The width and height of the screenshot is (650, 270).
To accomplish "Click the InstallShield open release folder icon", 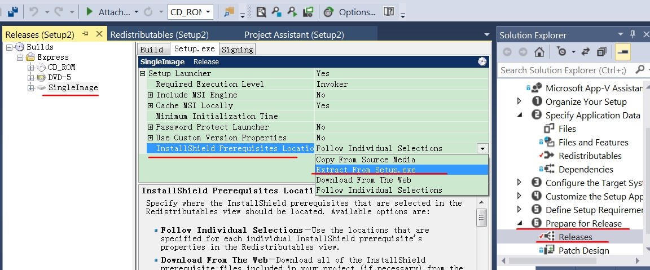I will (308, 12).
